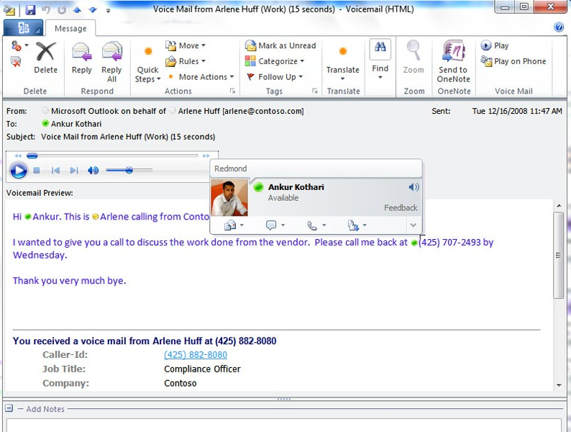Screen dimensions: 571x432
Task: Delete this voicemail message
Action: click(x=45, y=57)
